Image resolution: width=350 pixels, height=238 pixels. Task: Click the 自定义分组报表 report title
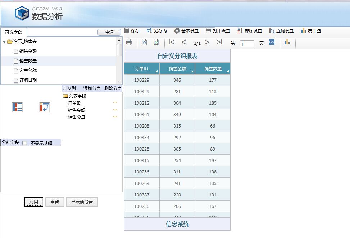[177, 56]
